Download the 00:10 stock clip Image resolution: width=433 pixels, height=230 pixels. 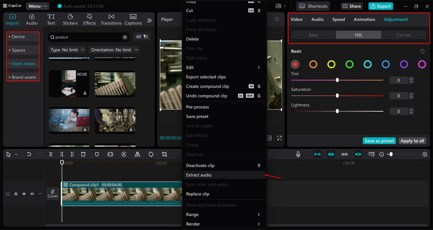[x=131, y=129]
